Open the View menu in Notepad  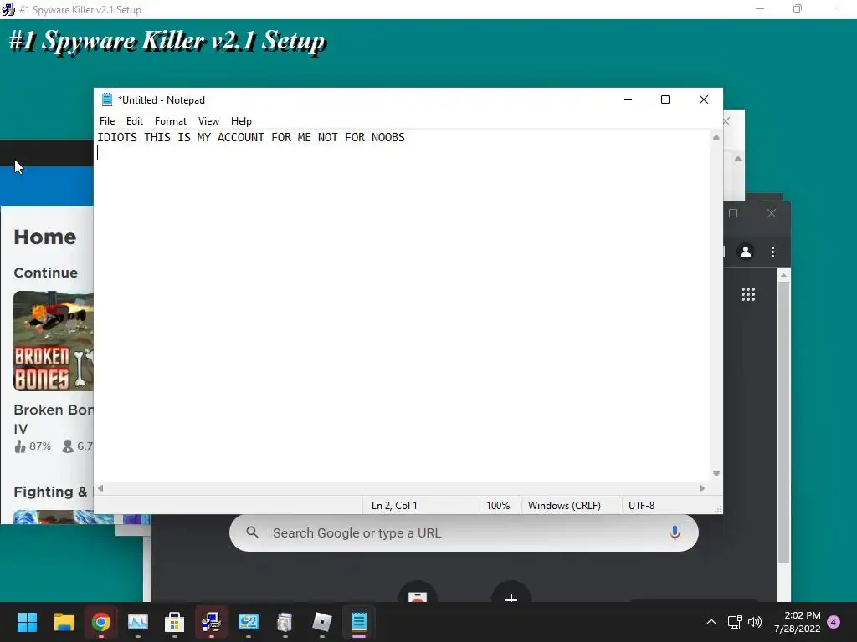point(208,121)
